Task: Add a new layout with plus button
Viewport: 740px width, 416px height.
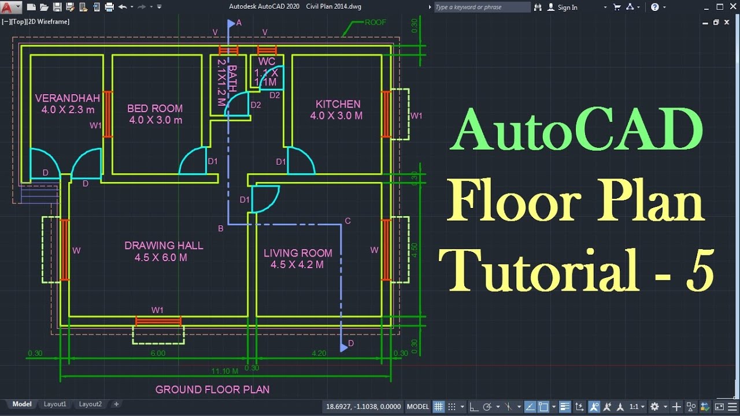Action: click(116, 404)
